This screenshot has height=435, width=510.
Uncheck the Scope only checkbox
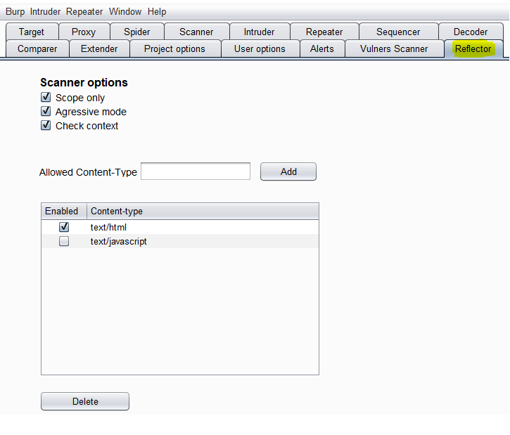coord(46,97)
